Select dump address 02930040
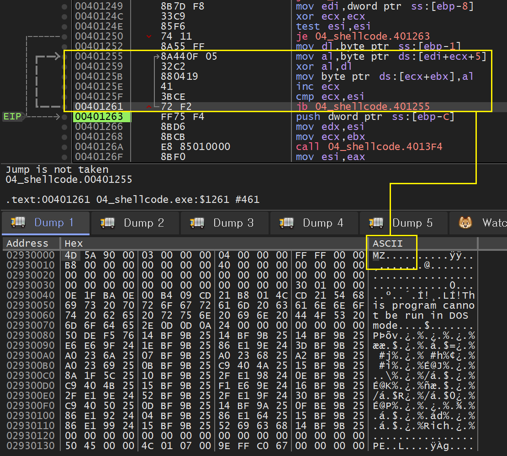The width and height of the screenshot is (507, 456). pos(31,295)
